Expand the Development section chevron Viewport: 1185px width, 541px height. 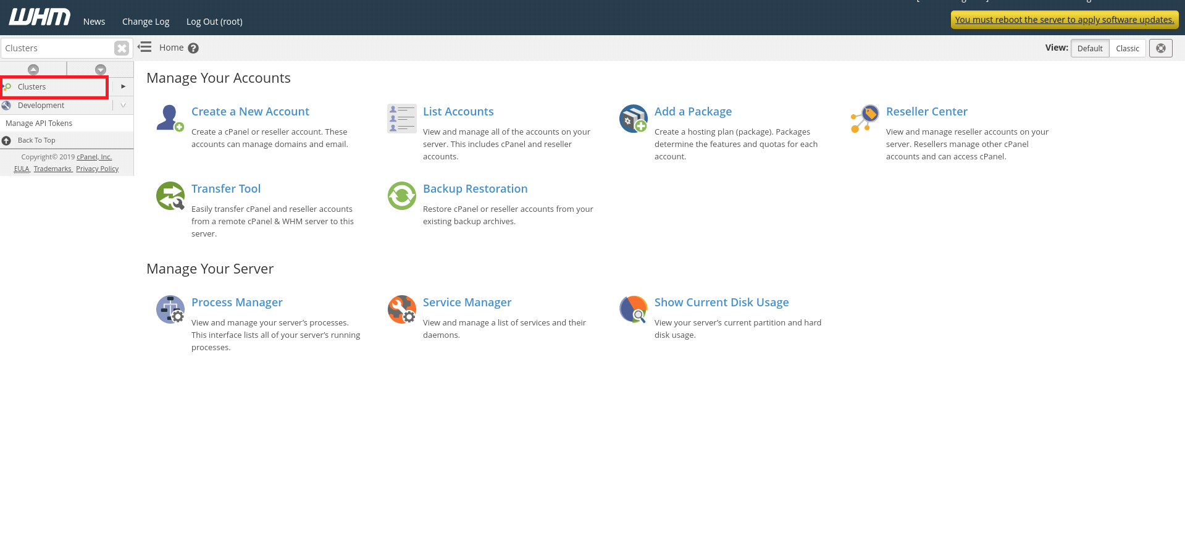click(123, 106)
